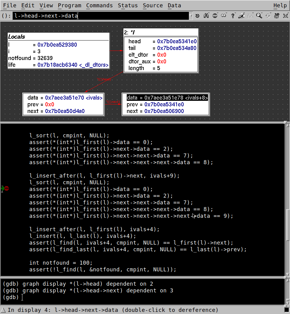Click the Rotate graph icon
This screenshot has width=290, height=314.
click(267, 15)
